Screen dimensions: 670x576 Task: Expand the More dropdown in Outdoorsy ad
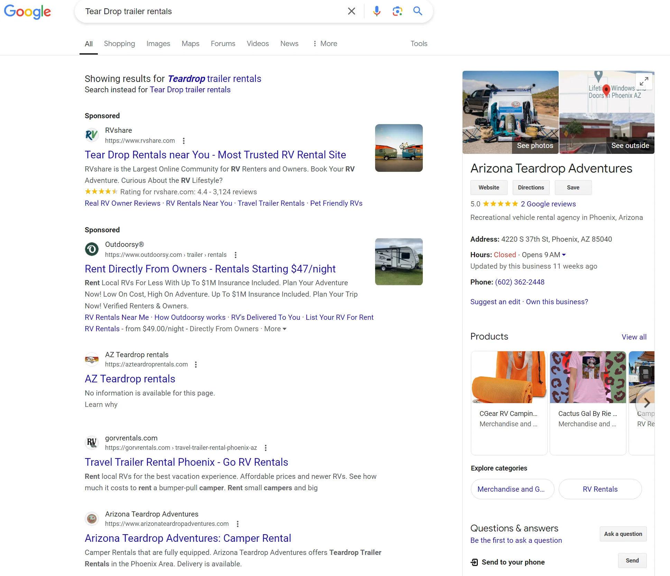tap(275, 329)
